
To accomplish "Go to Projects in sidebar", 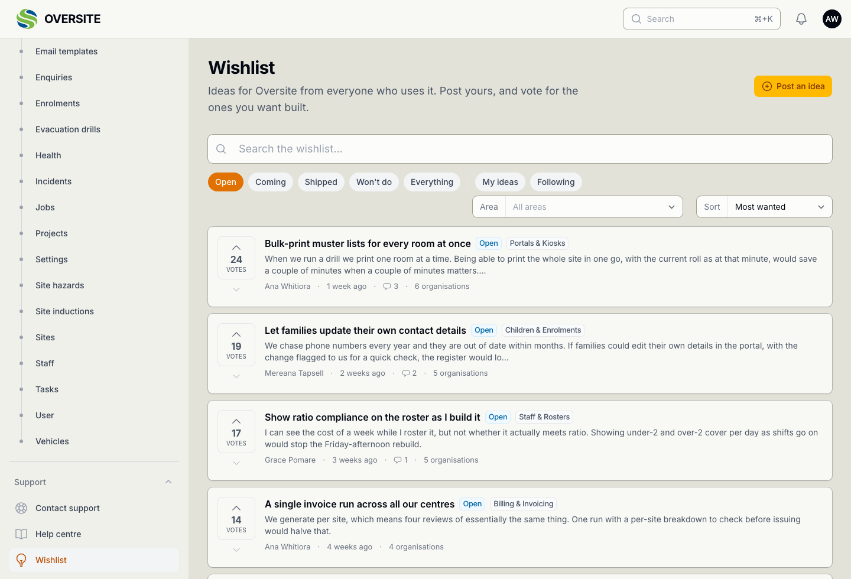I will pos(51,233).
